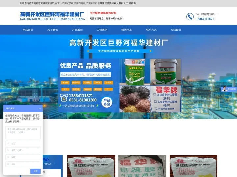This screenshot has height=177, width=237.
Task: Open the 福华牌 建筑胶水 product thumbnail
Action: pos(142,166)
